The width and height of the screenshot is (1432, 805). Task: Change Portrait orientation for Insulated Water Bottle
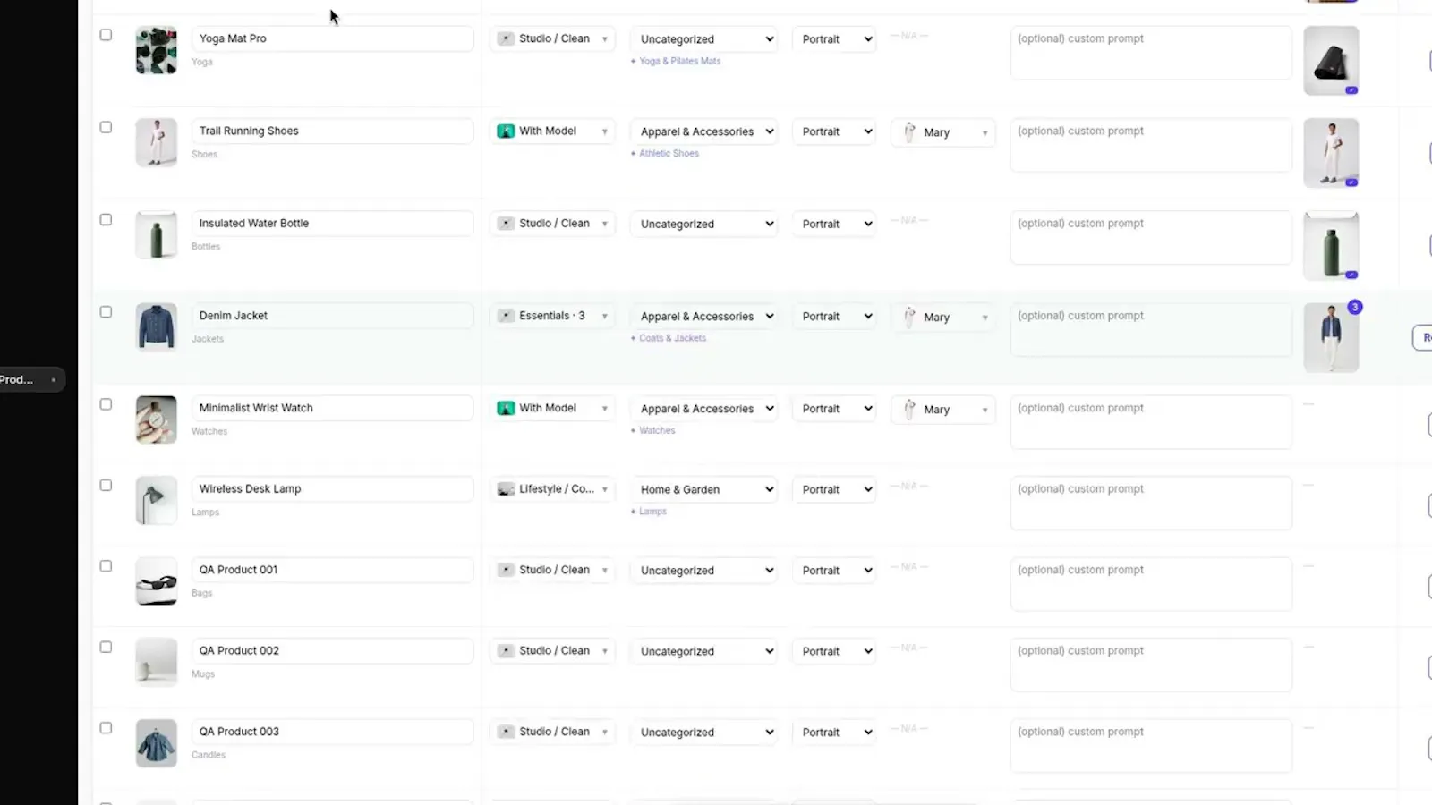tap(834, 224)
